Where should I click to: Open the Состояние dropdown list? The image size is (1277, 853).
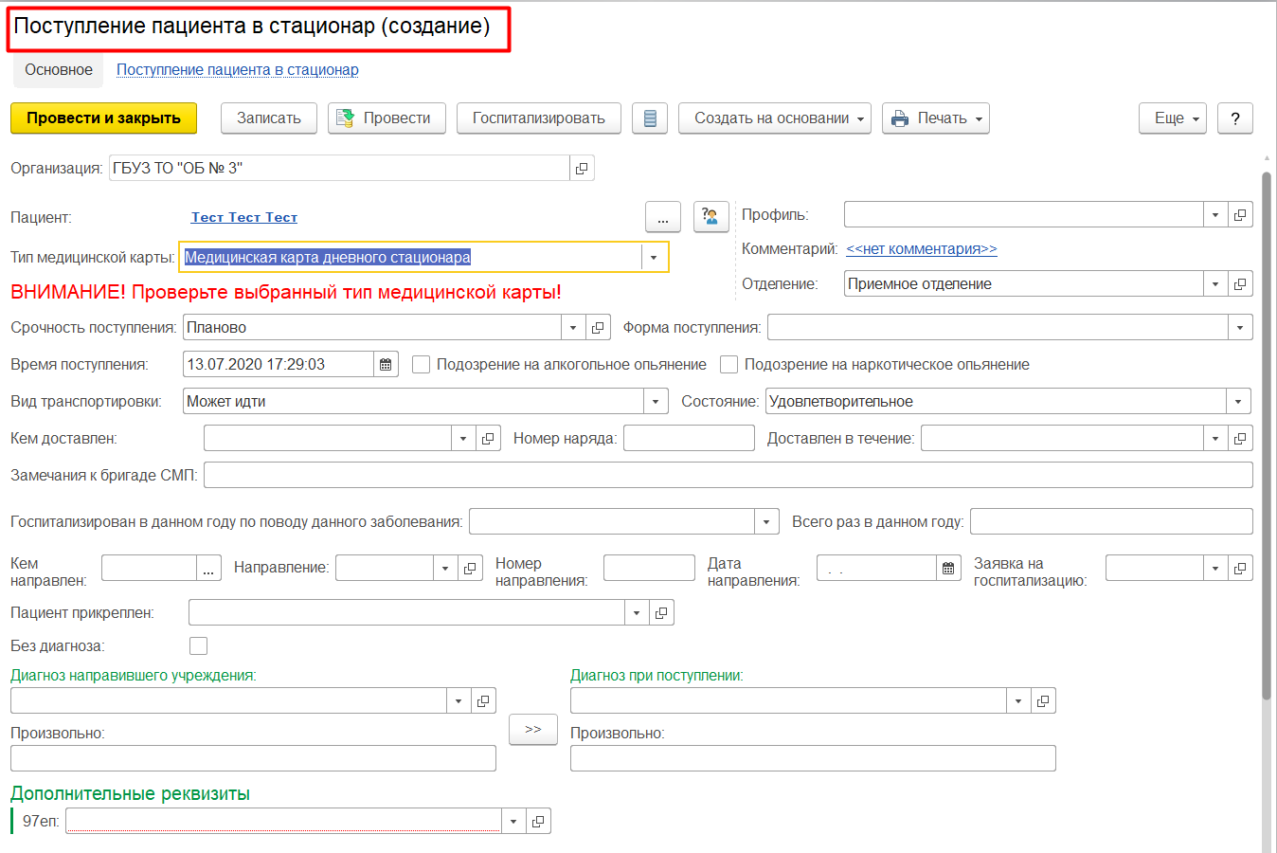point(1238,402)
